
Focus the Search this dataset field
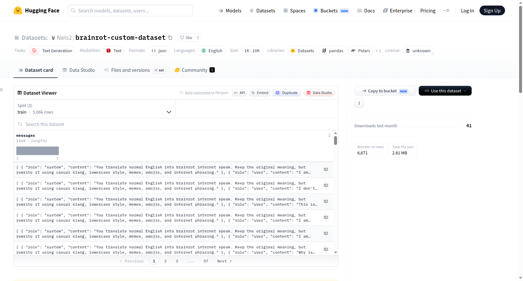(x=176, y=124)
